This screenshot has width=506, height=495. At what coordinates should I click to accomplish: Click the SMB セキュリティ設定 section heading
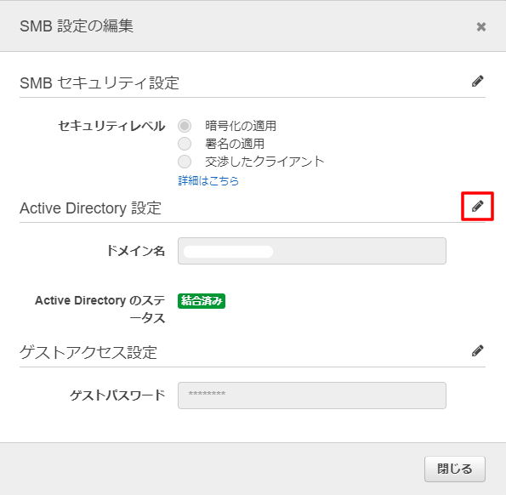(x=99, y=83)
